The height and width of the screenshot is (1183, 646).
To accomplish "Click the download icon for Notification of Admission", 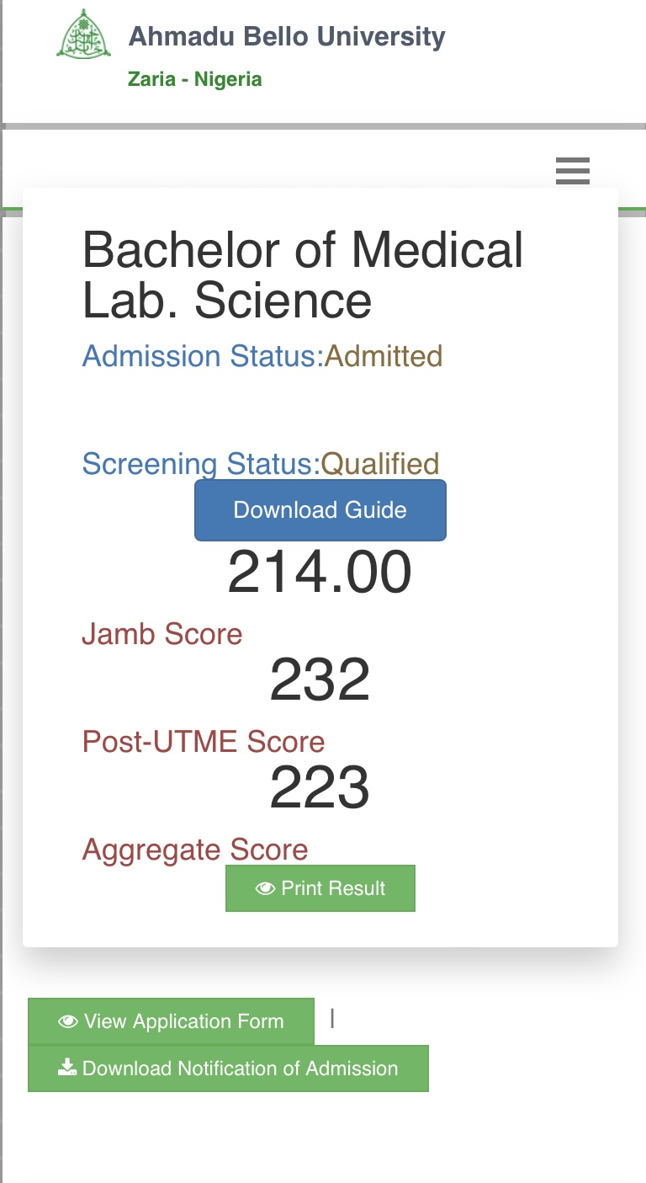I will coord(67,1068).
